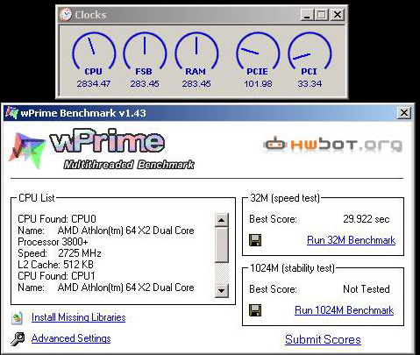Click the wPrime Benchmark v1.43 title bar

pos(209,113)
